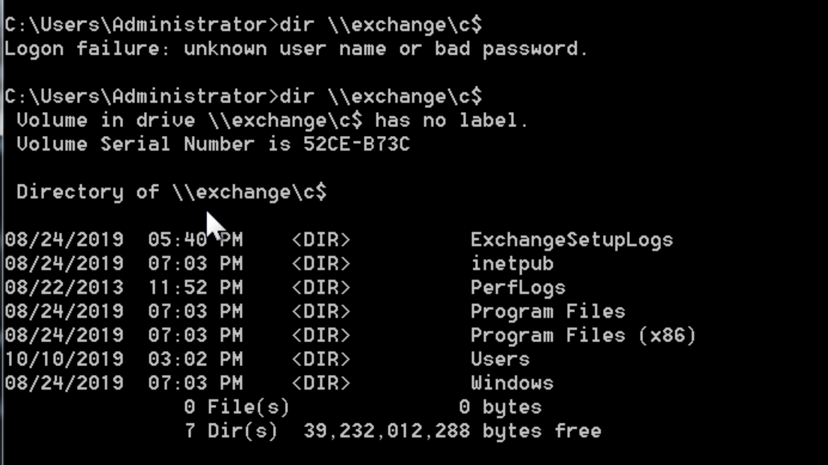
Task: Click the <DIR> marker beside inetpub
Action: click(x=321, y=264)
